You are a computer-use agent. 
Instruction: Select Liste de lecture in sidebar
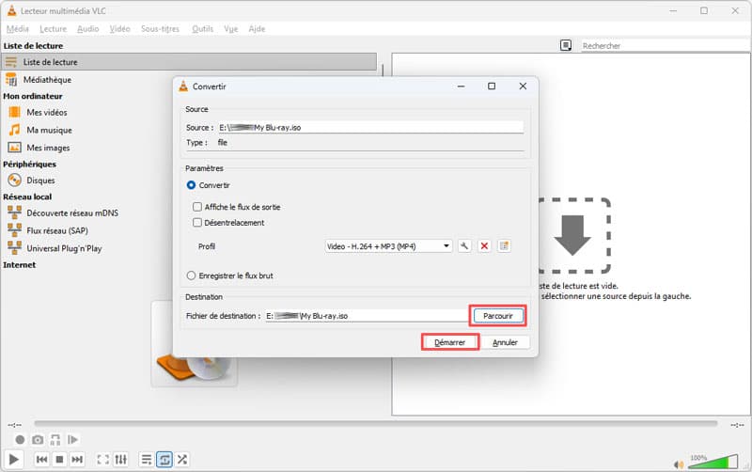189,62
